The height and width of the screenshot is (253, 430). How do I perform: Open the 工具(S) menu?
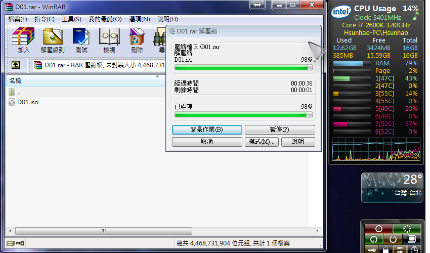pos(71,19)
